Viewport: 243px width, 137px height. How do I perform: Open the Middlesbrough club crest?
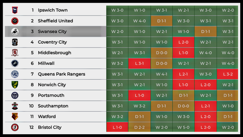[x=15, y=53]
